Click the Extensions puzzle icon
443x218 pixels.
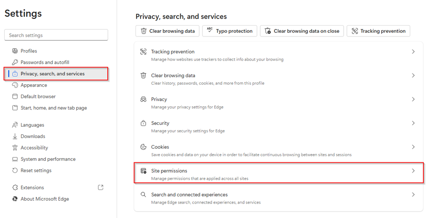click(x=15, y=188)
